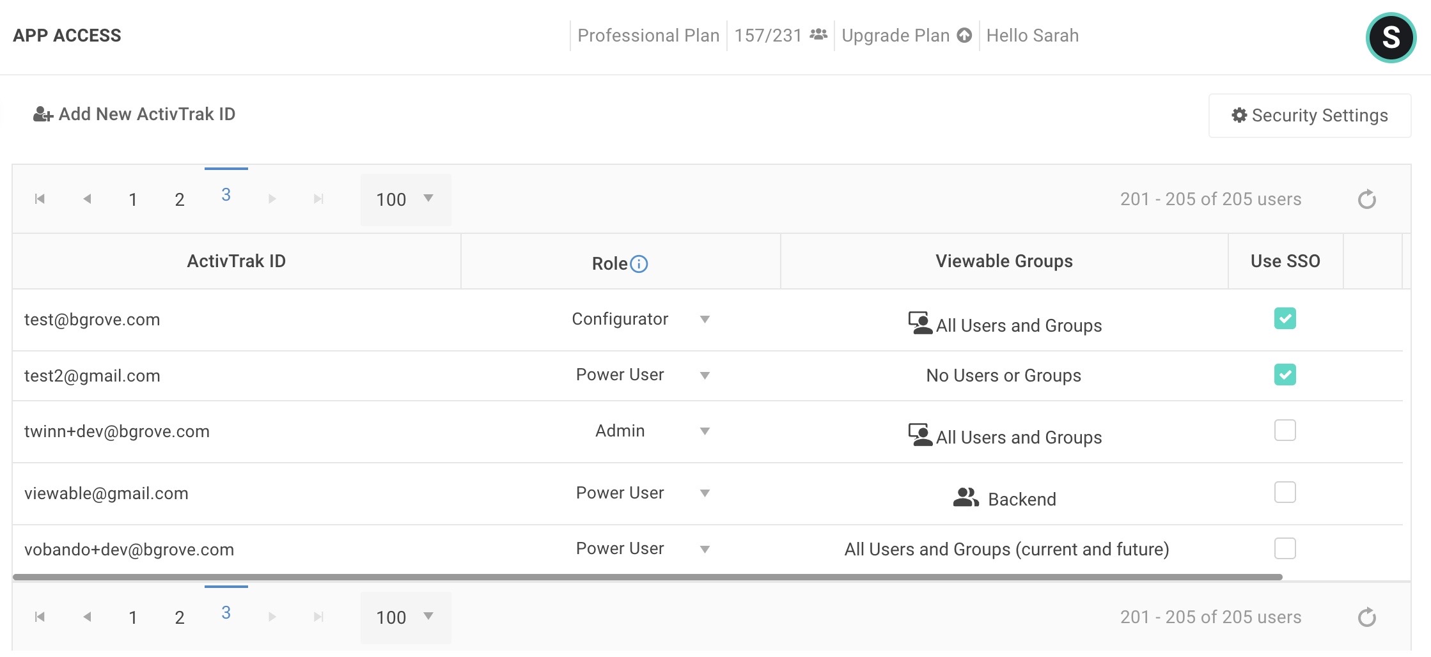The image size is (1431, 657).
Task: Click the 157/231 license count
Action: (768, 35)
